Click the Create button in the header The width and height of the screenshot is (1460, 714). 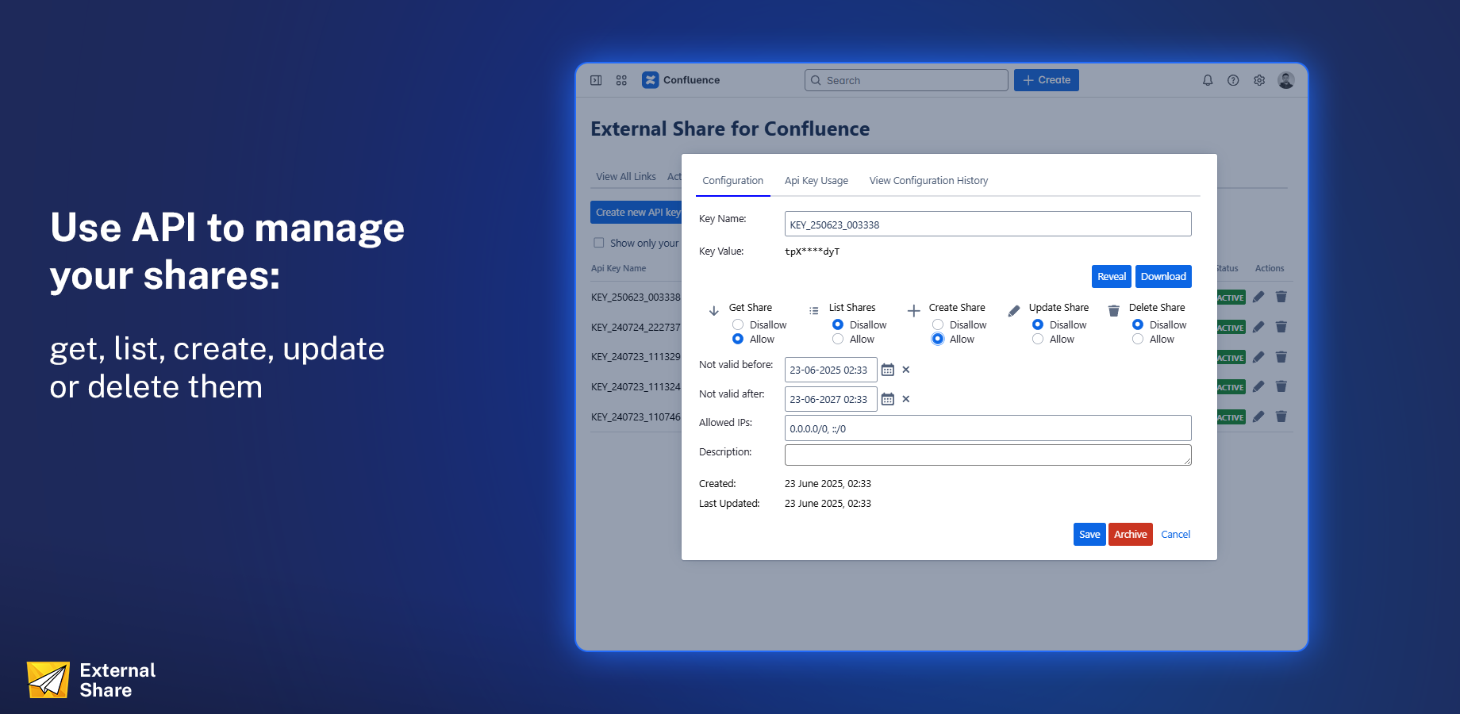point(1047,80)
